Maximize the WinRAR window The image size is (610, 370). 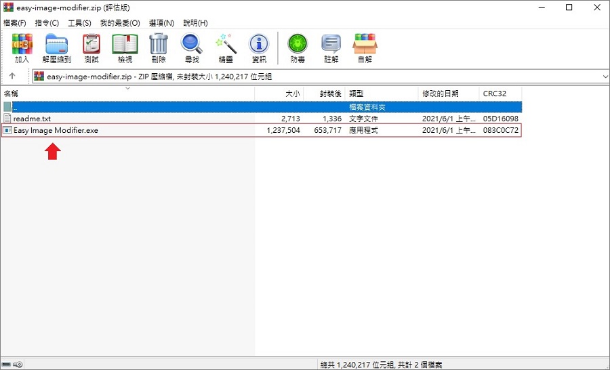click(569, 7)
